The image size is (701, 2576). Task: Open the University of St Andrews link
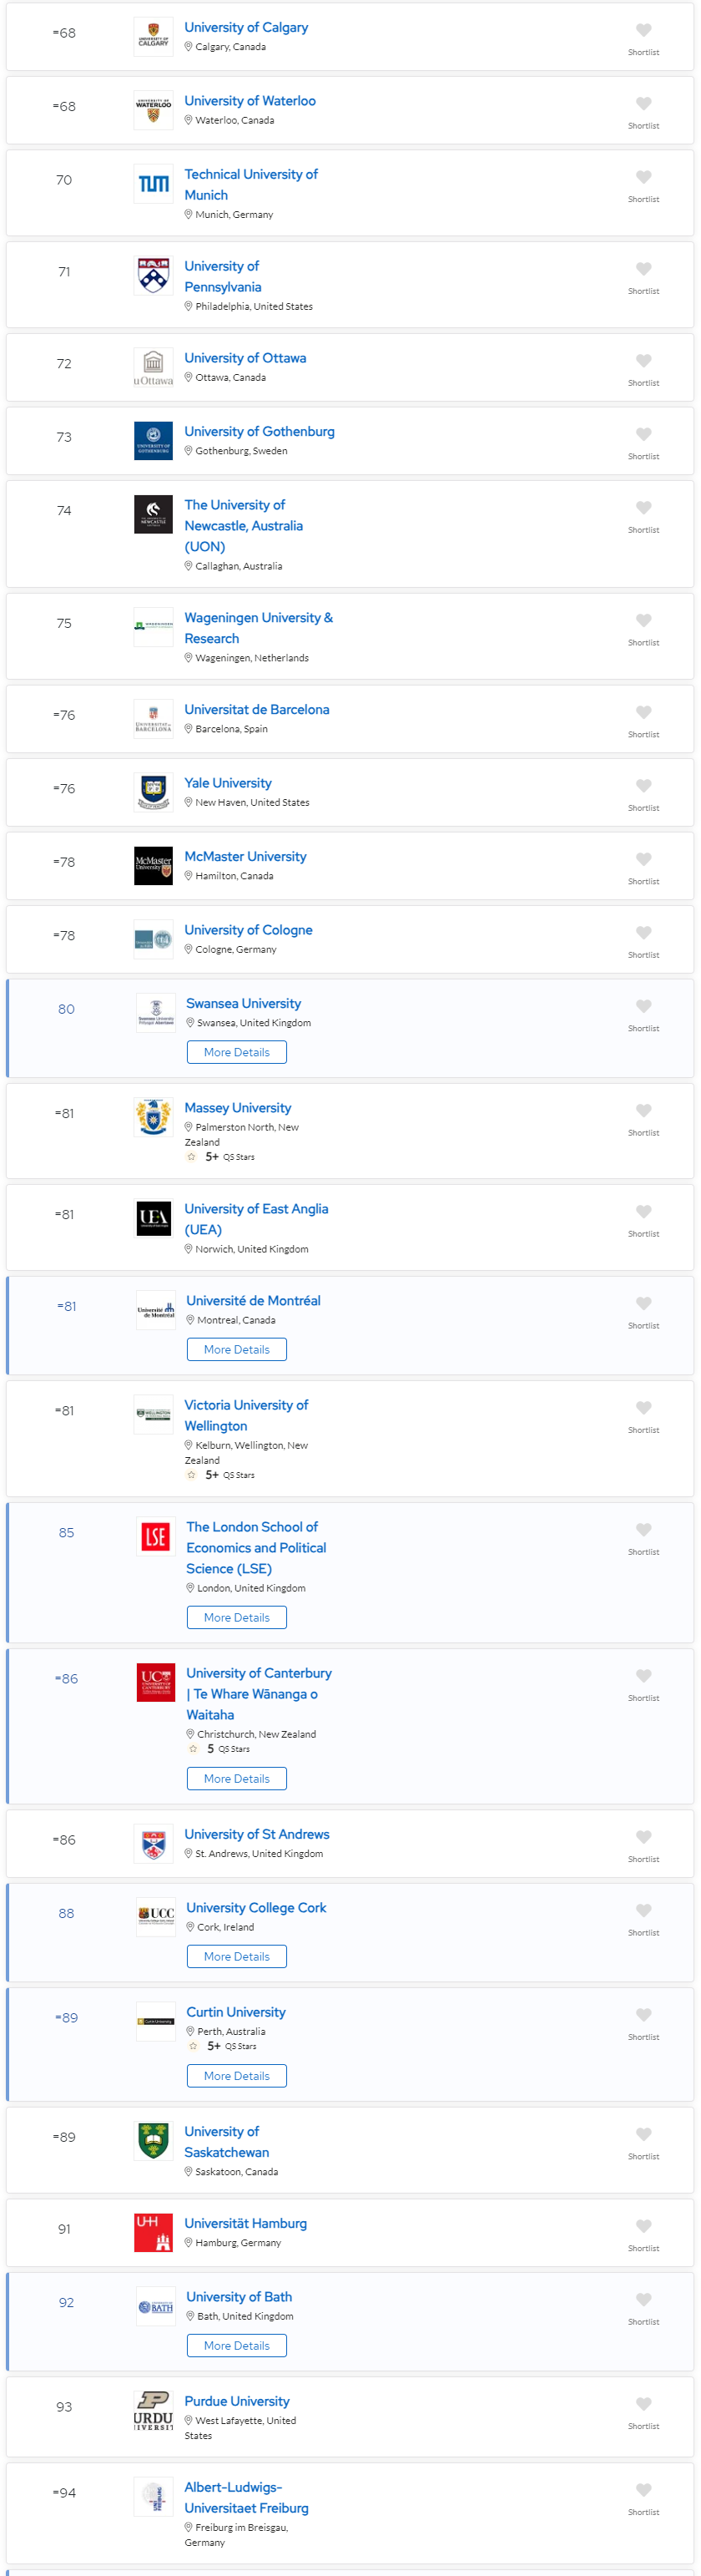(x=256, y=1834)
